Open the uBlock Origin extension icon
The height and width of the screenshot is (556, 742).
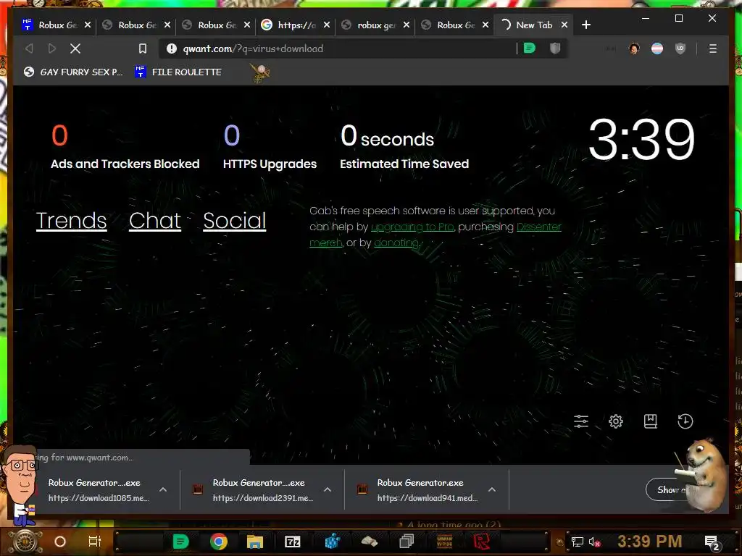click(680, 49)
